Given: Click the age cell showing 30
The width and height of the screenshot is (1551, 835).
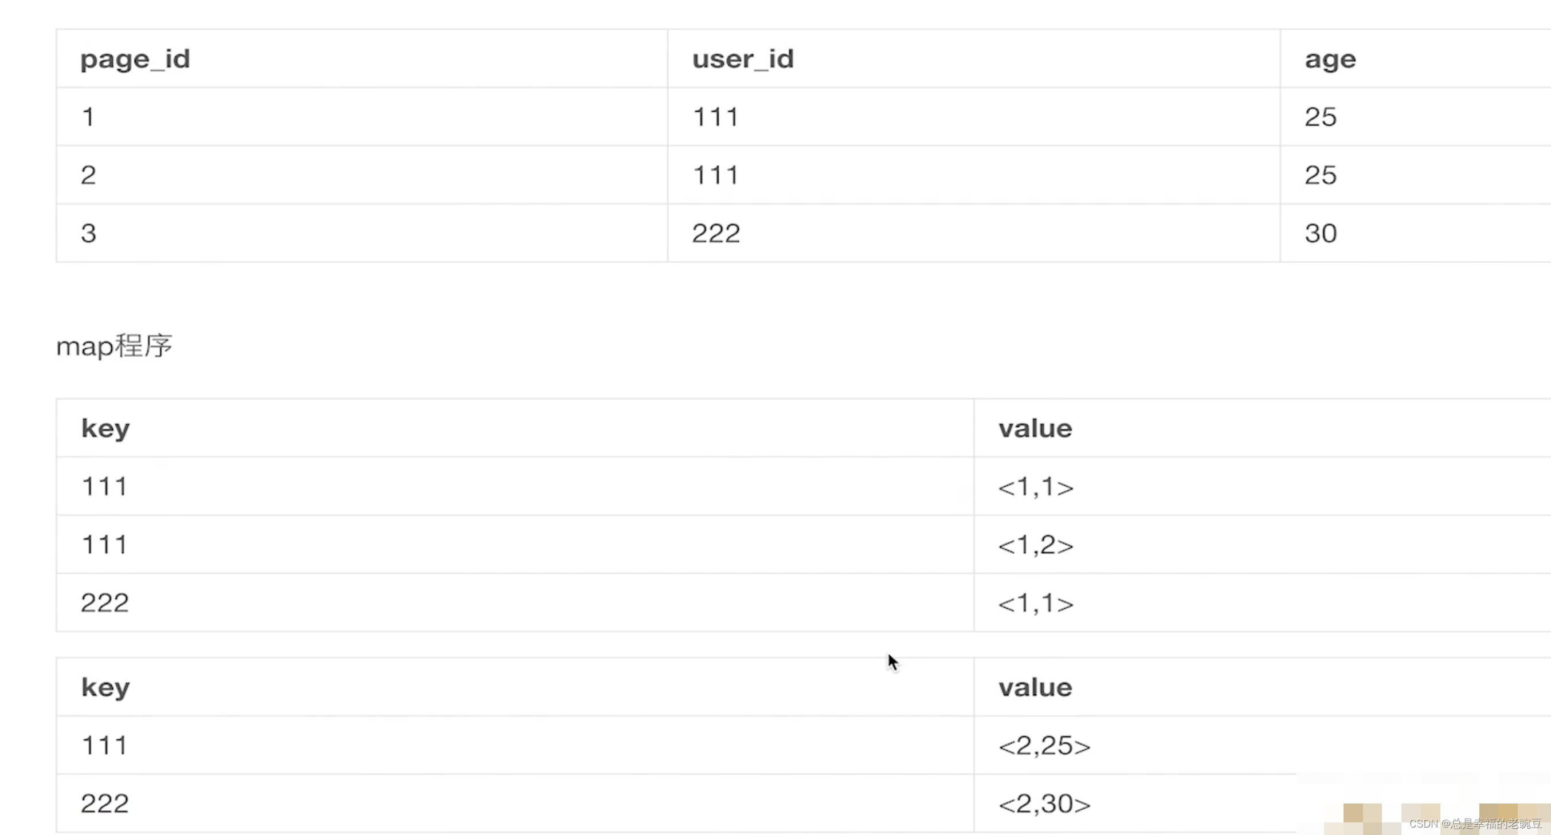Looking at the screenshot, I should pyautogui.click(x=1321, y=234).
